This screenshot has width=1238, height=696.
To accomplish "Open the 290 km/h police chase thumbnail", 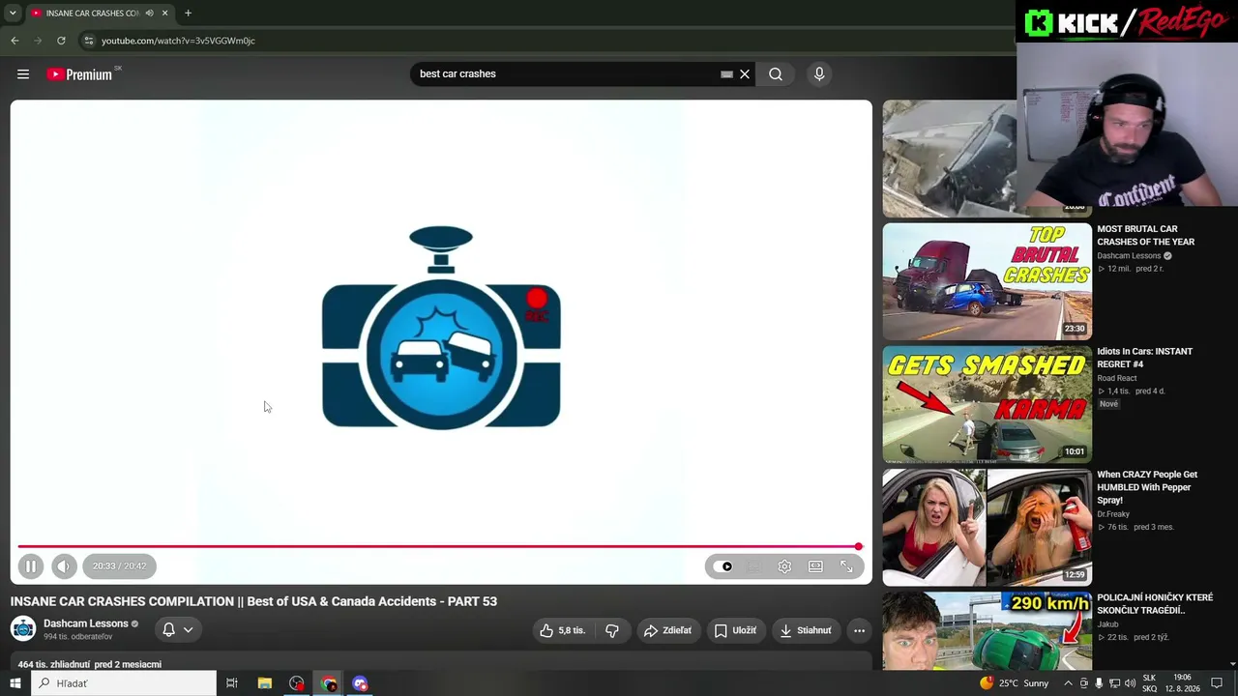I will (x=987, y=630).
